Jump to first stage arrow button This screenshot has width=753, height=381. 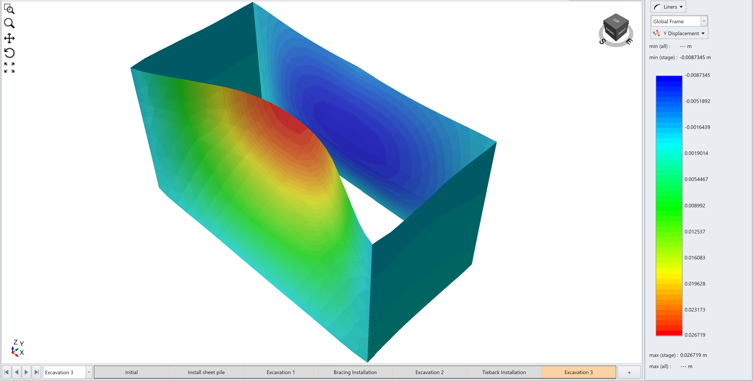6,372
